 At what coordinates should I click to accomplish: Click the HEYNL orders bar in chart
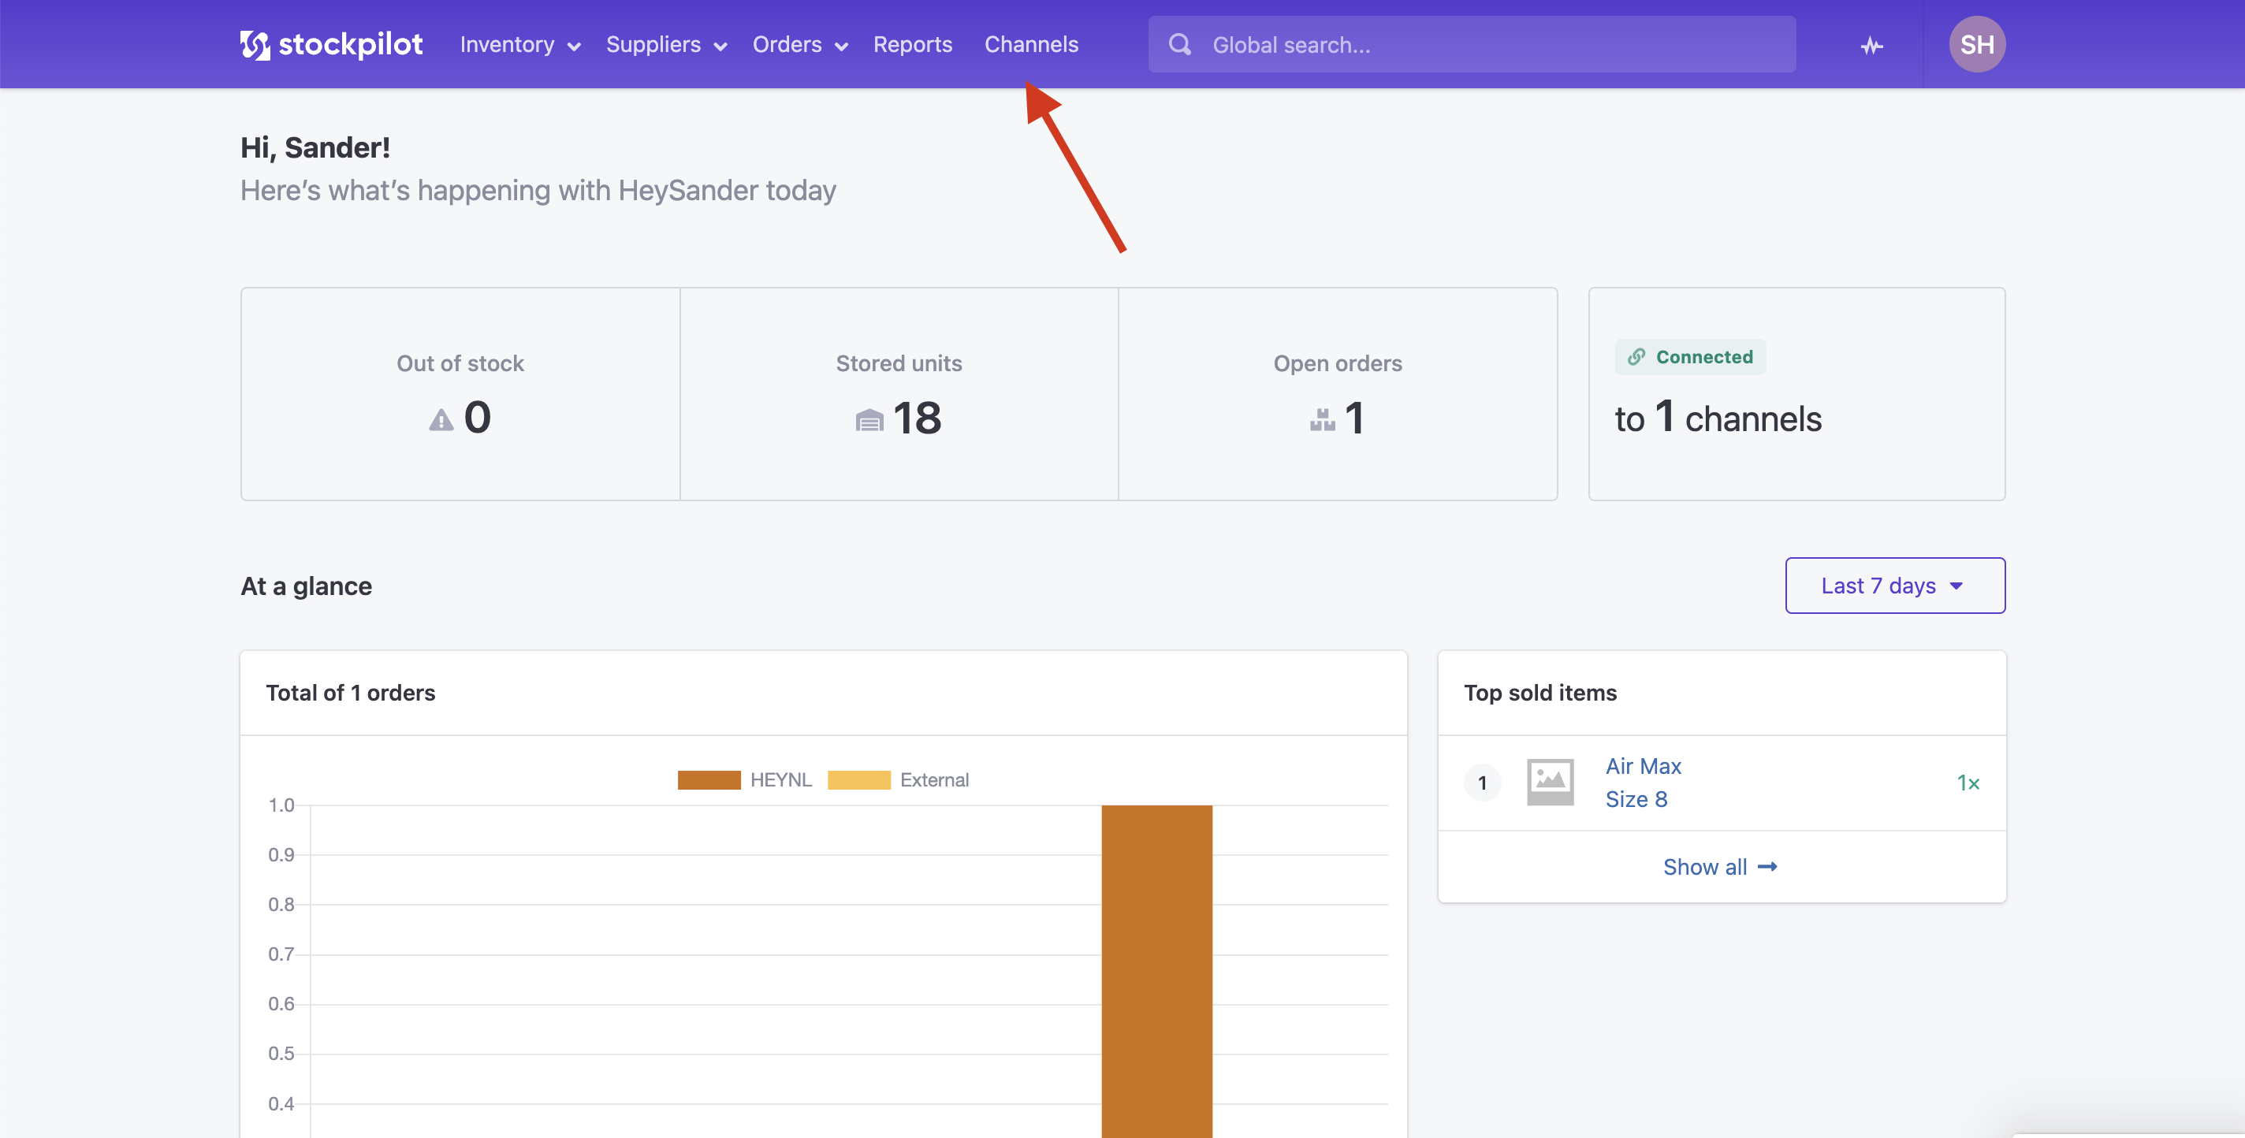pyautogui.click(x=1156, y=971)
